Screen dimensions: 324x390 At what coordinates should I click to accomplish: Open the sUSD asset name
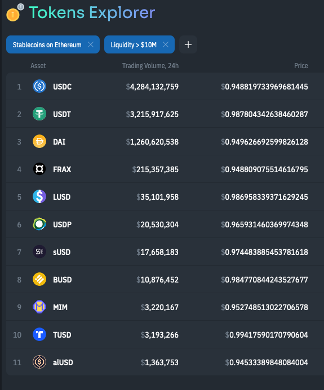tap(62, 252)
